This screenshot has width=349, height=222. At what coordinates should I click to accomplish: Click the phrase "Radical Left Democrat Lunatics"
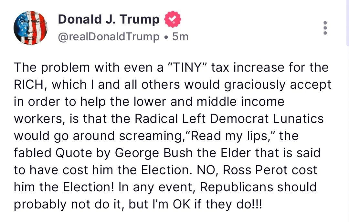tap(229, 119)
